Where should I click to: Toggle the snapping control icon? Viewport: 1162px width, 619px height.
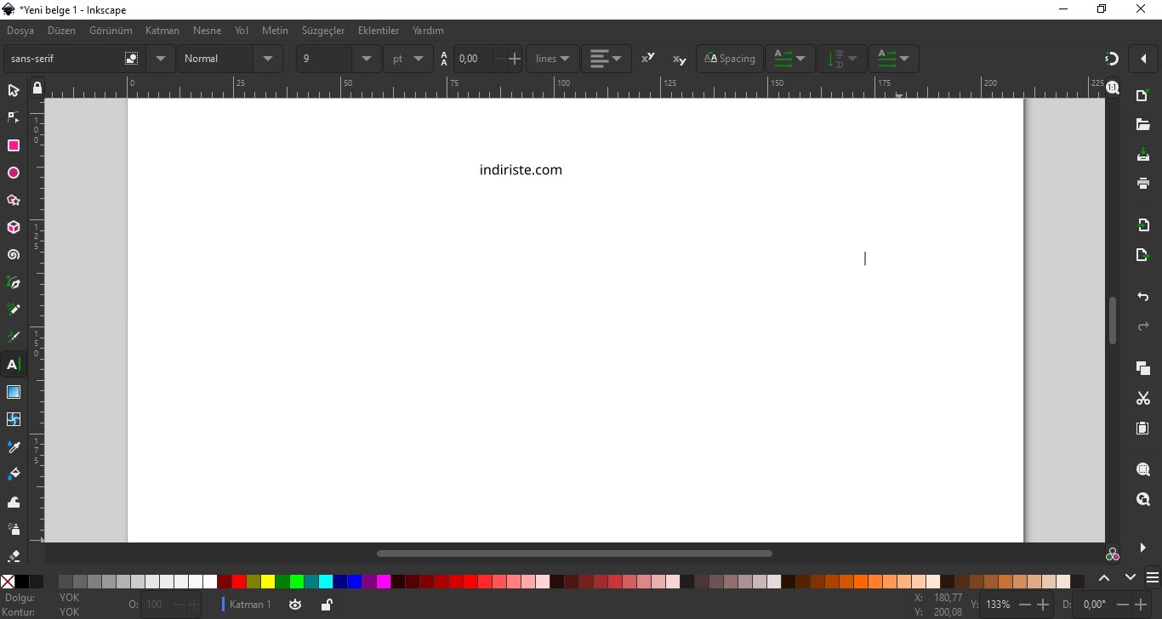1111,59
